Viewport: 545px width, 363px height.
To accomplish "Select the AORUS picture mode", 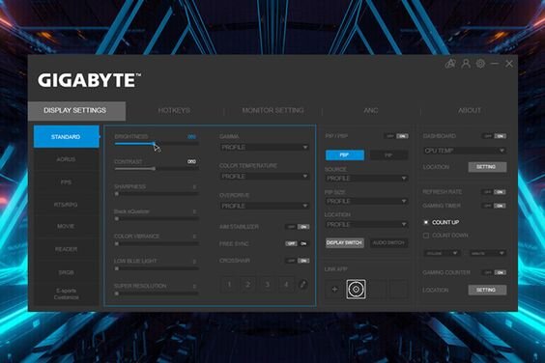I will pyautogui.click(x=66, y=159).
